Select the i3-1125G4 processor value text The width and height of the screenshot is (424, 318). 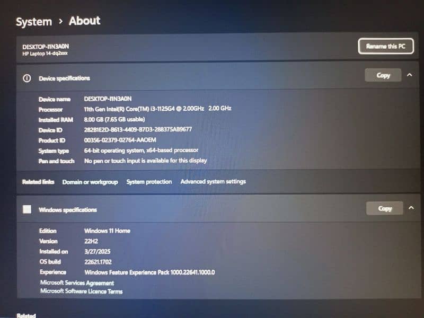(x=157, y=109)
